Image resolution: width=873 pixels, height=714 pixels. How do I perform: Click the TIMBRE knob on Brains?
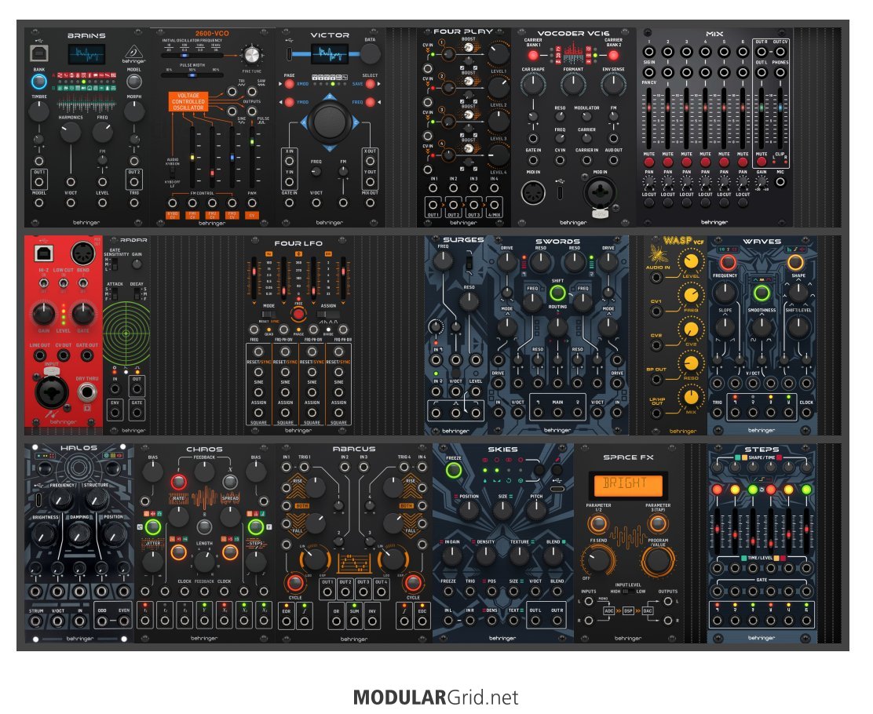coord(38,111)
